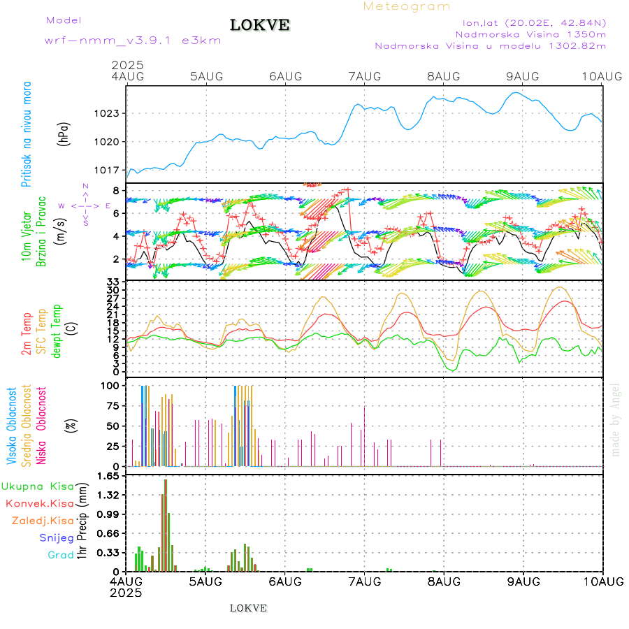
Task: Click the wind direction compass legend
Action: [x=85, y=205]
